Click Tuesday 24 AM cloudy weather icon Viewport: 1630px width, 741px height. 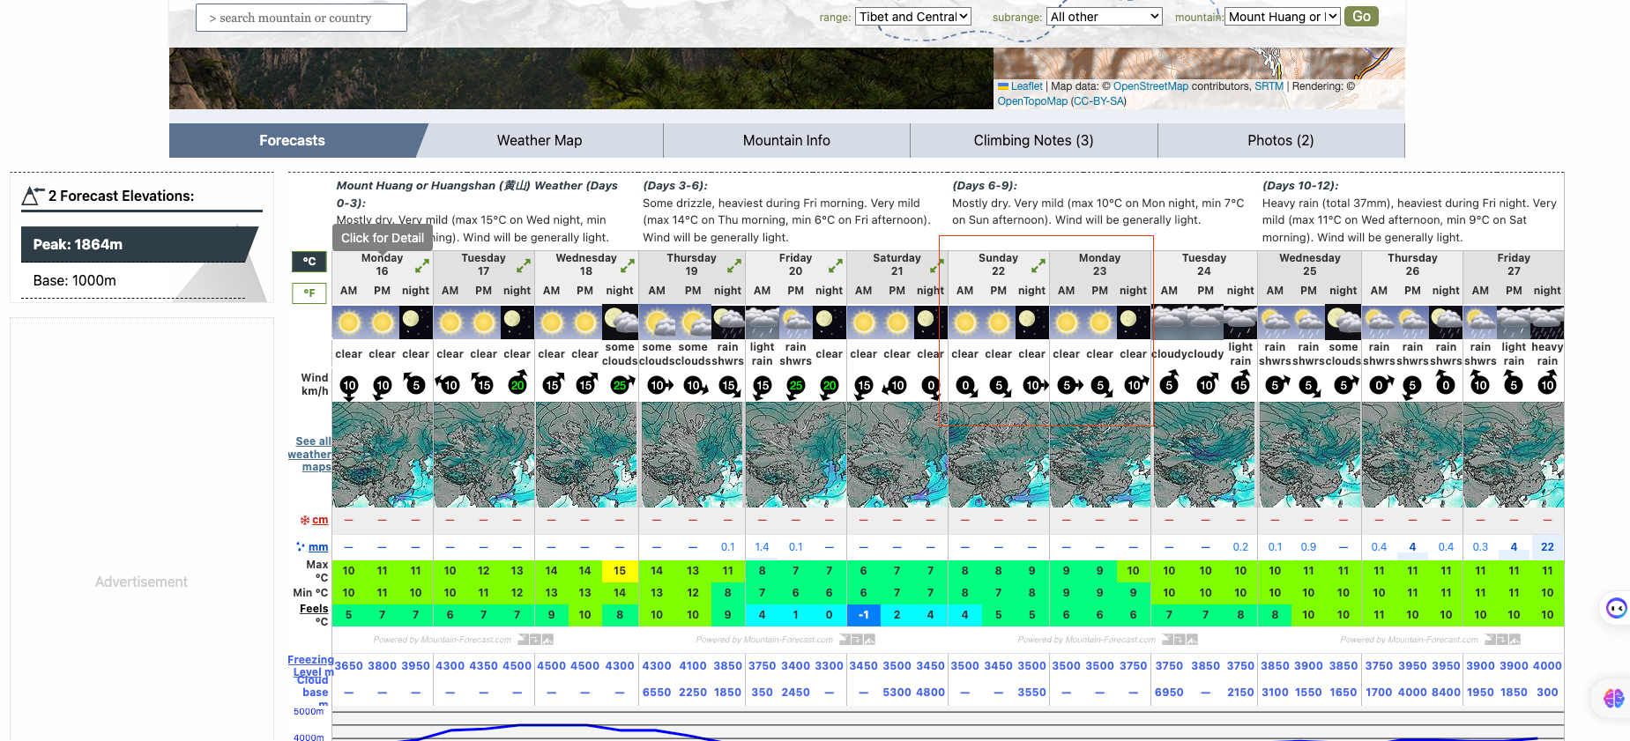(x=1170, y=322)
